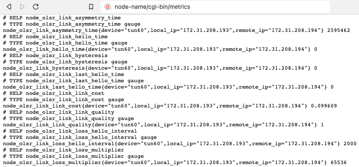Click the node_olsr_link_asymmetry_time metric name with labels
The height and width of the screenshot is (167, 359).
click(x=163, y=30)
